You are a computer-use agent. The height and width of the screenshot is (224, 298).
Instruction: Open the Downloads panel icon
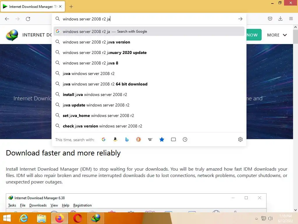(x=280, y=19)
